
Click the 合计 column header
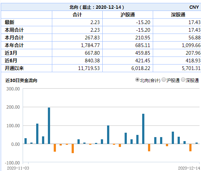(77, 15)
